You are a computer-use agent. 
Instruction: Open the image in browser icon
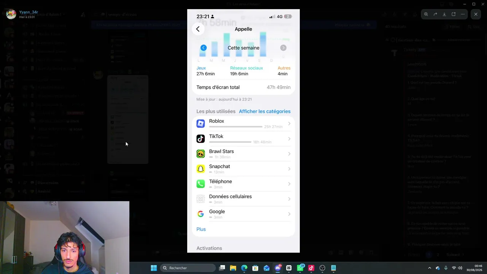tap(454, 14)
